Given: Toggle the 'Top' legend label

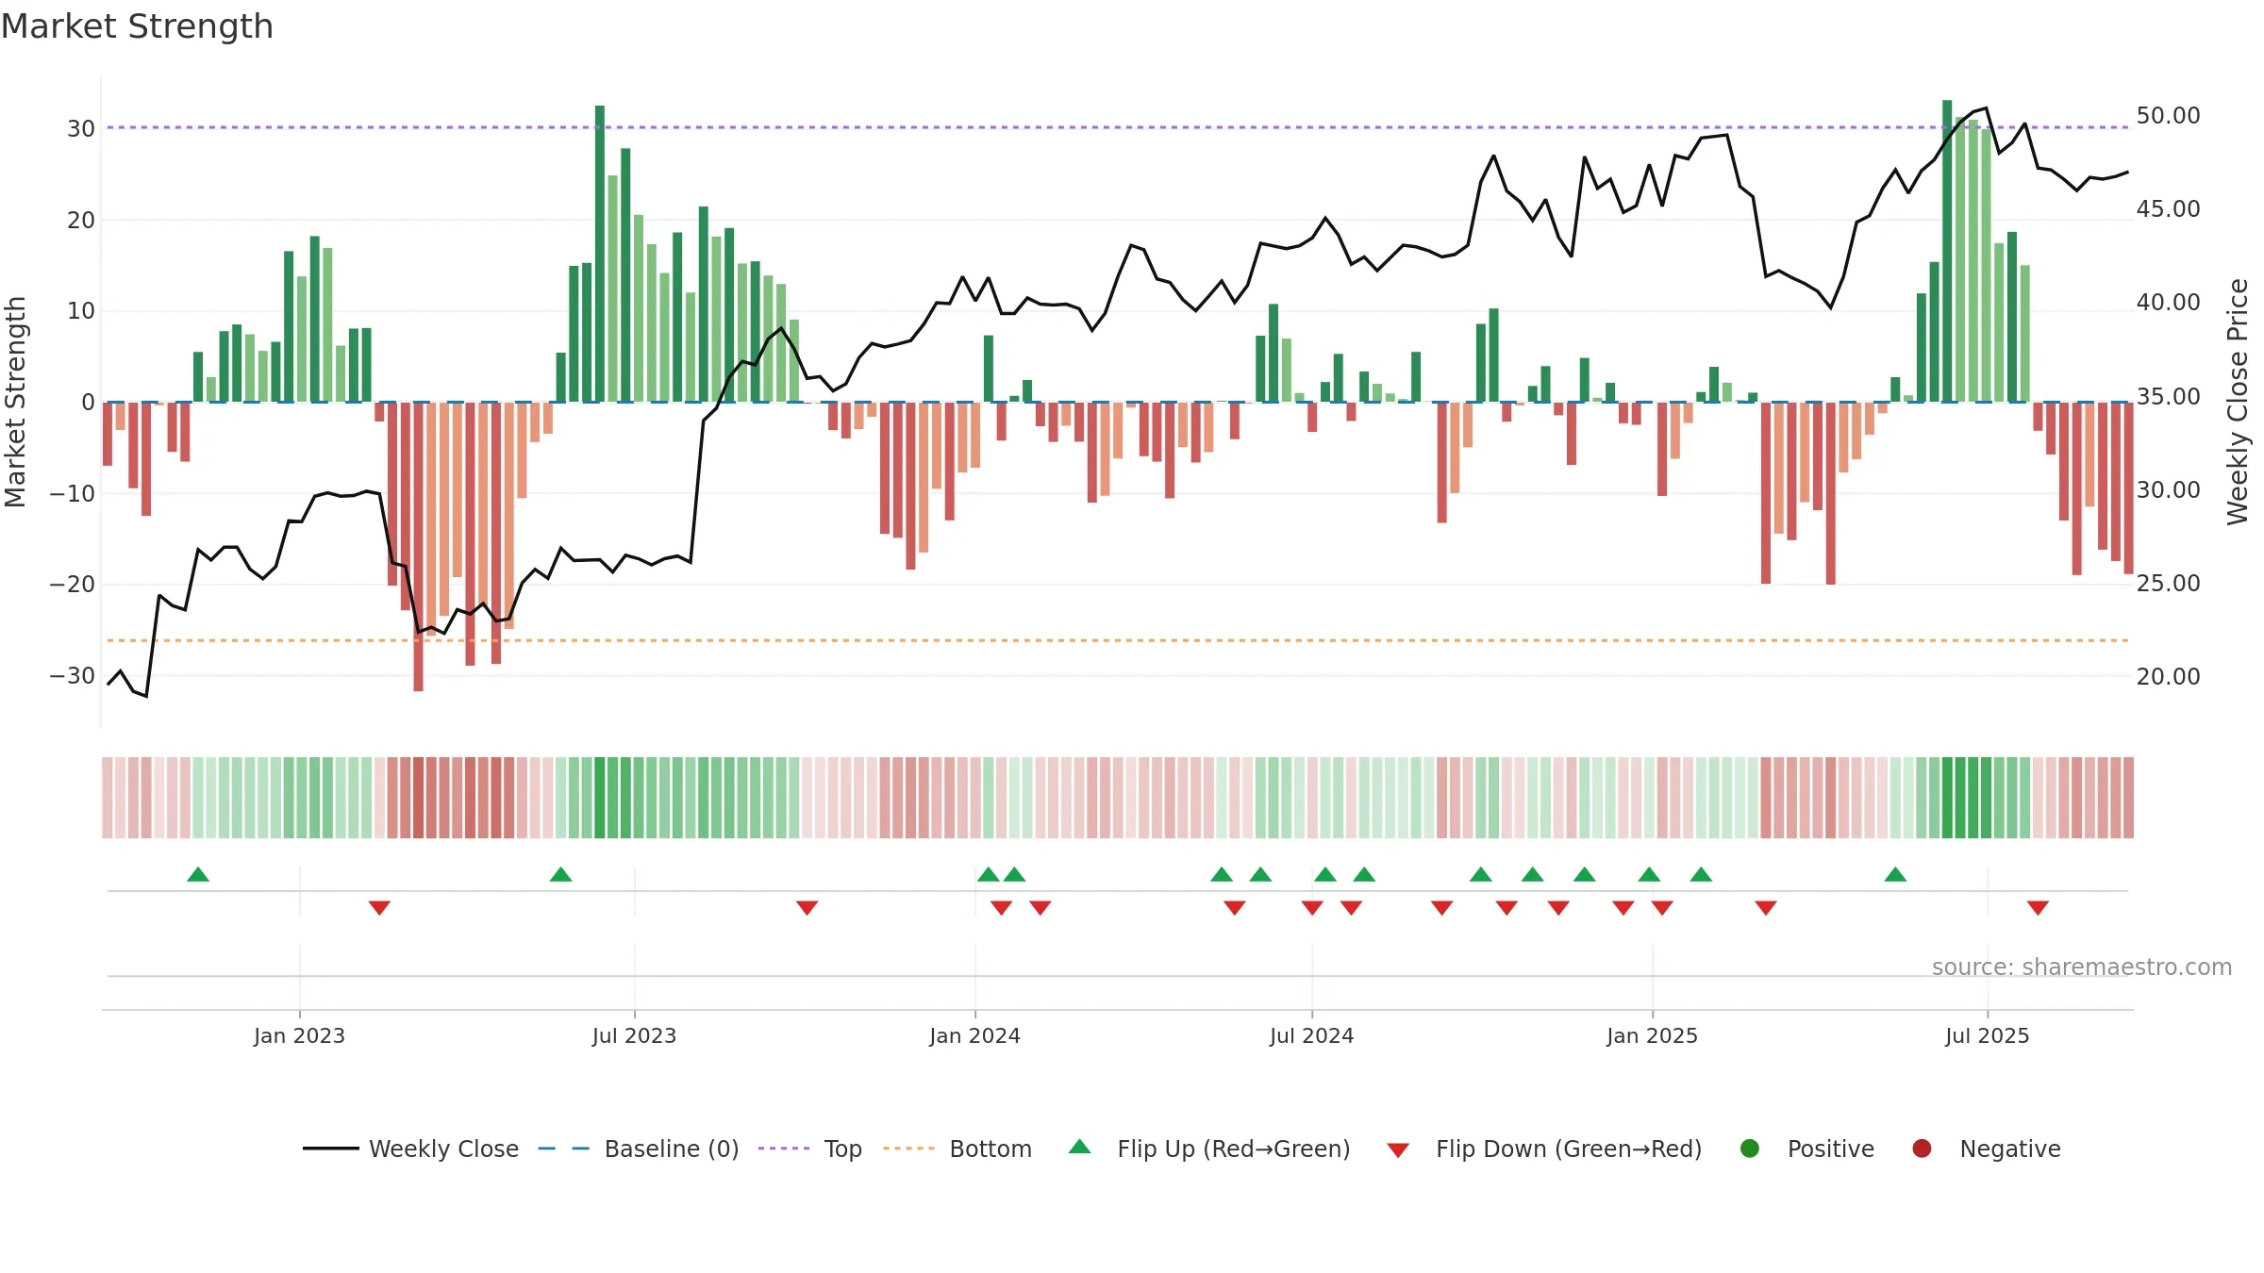Looking at the screenshot, I should tap(843, 1149).
